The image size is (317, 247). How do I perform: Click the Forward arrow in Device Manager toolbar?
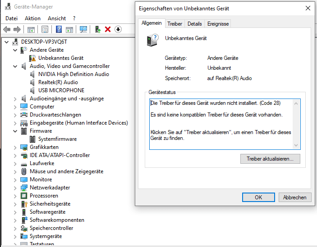click(17, 29)
